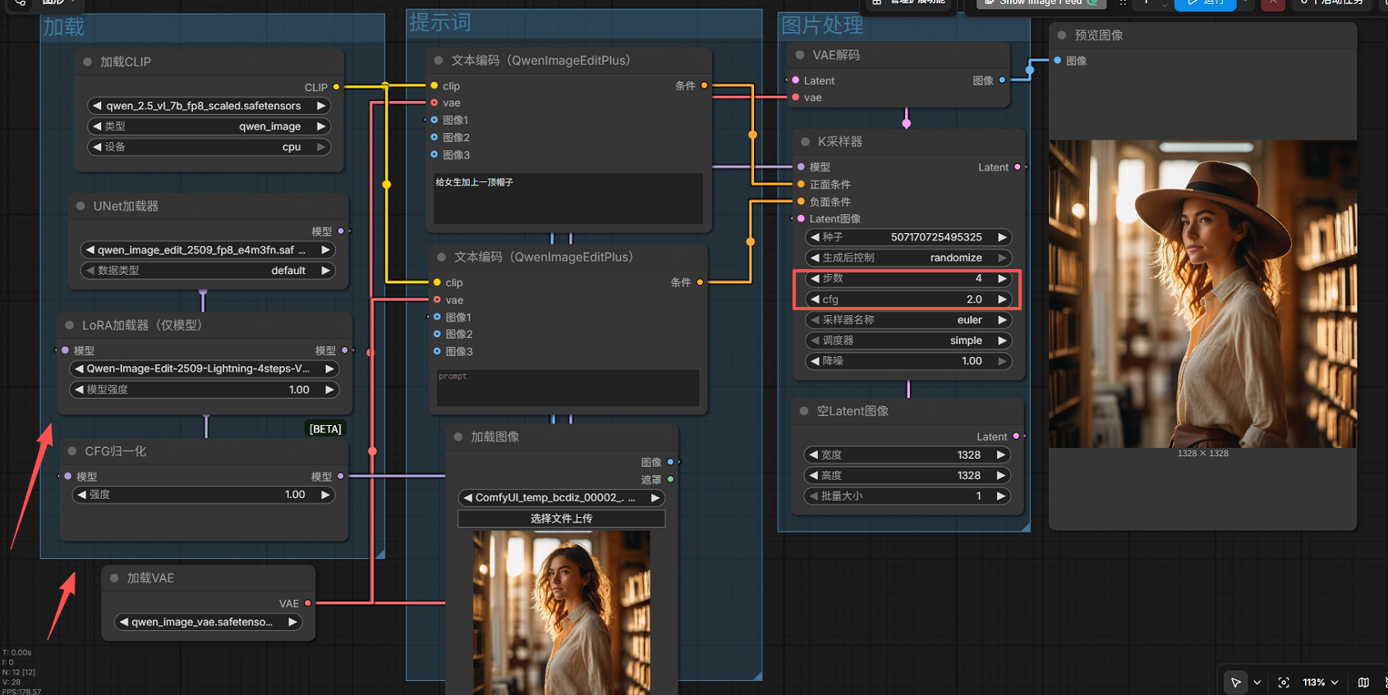The width and height of the screenshot is (1388, 695).
Task: Open the 调度器 simple combo box
Action: [x=908, y=341]
